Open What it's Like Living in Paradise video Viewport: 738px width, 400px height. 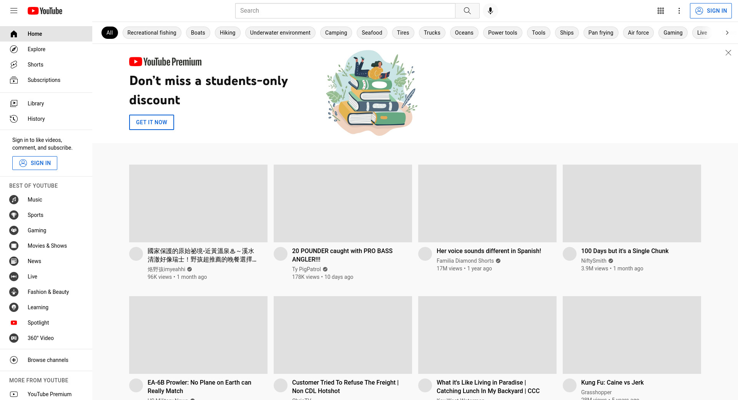[488, 387]
